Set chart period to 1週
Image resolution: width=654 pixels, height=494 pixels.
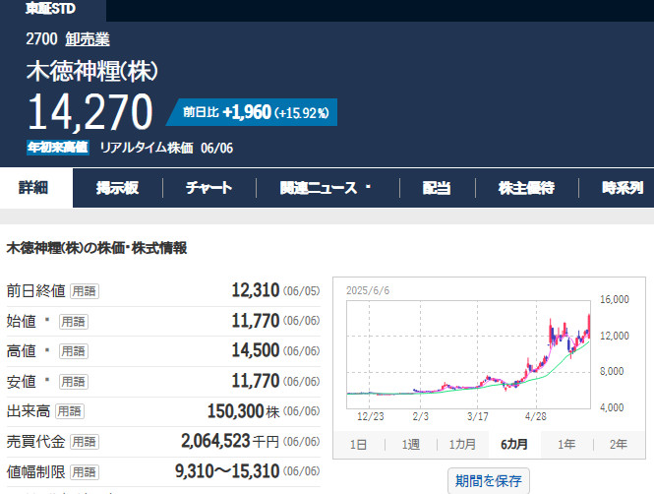pos(411,445)
